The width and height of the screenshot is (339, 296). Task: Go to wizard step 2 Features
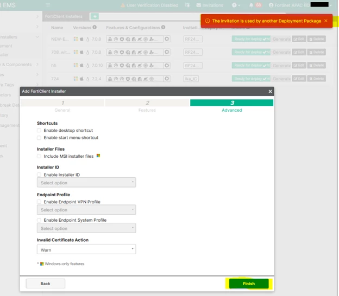pos(147,106)
